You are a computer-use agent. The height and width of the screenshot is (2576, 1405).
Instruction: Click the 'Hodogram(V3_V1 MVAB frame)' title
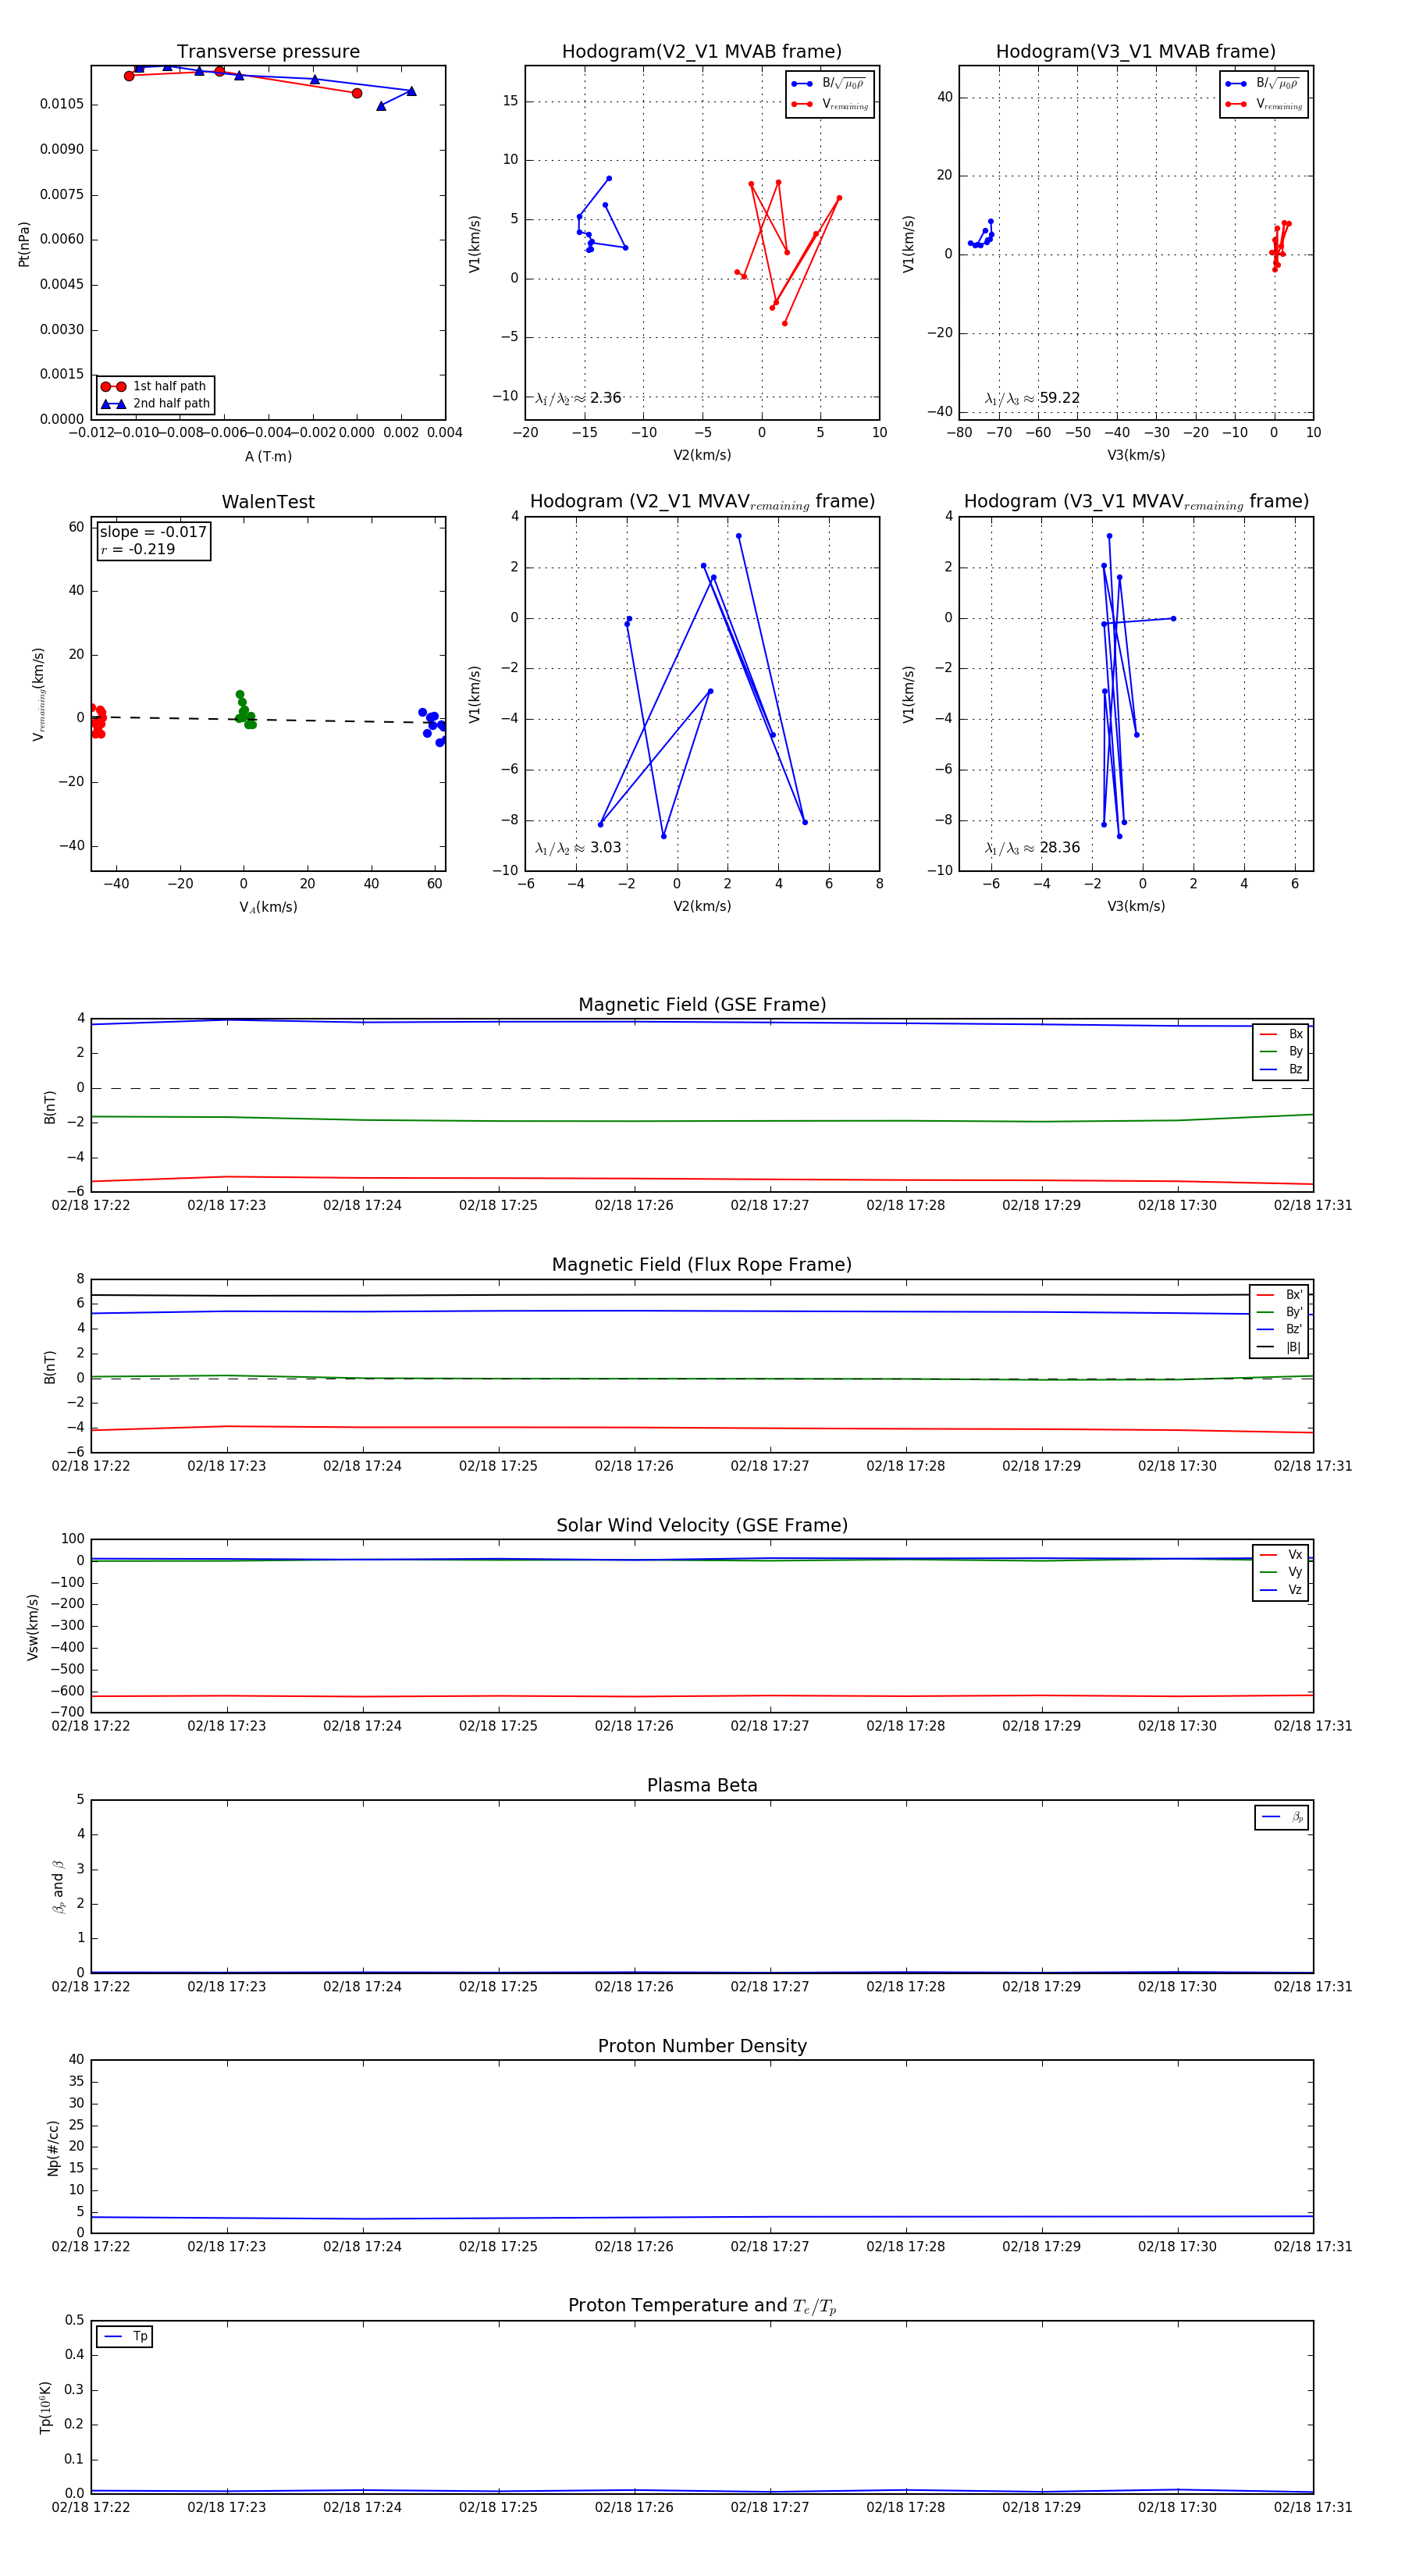coord(1135,51)
